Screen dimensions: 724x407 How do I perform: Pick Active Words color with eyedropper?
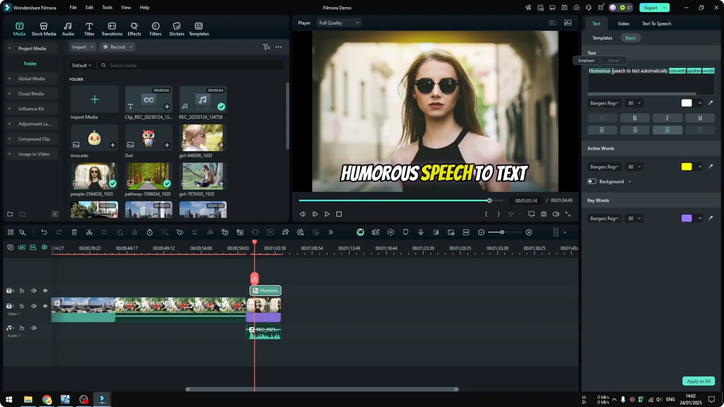coord(711,167)
